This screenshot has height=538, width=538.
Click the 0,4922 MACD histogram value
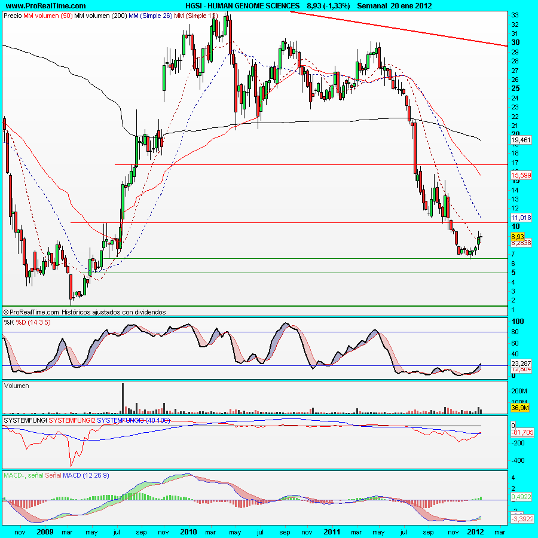tap(521, 497)
